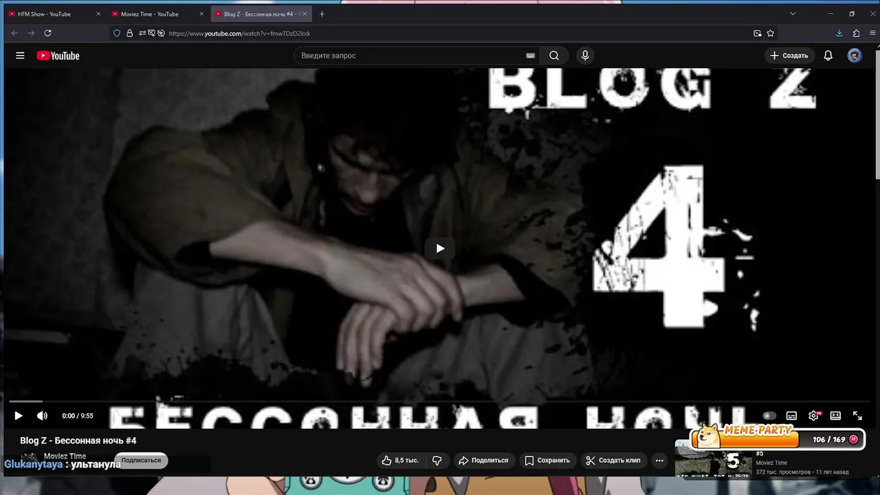Open video settings gear

(x=814, y=415)
